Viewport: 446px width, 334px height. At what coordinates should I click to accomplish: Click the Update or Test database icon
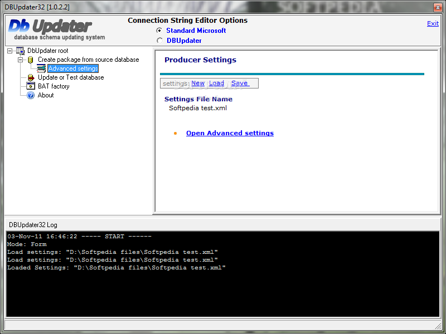pyautogui.click(x=31, y=77)
